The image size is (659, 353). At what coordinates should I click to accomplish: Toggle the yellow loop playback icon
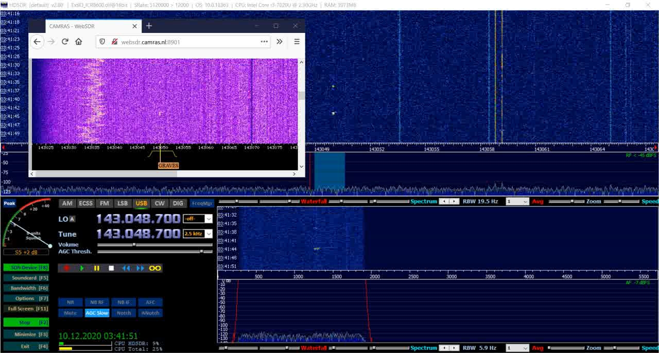click(x=155, y=268)
